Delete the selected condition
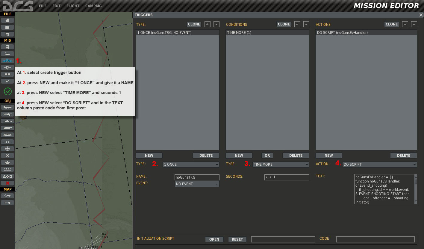 (x=296, y=156)
